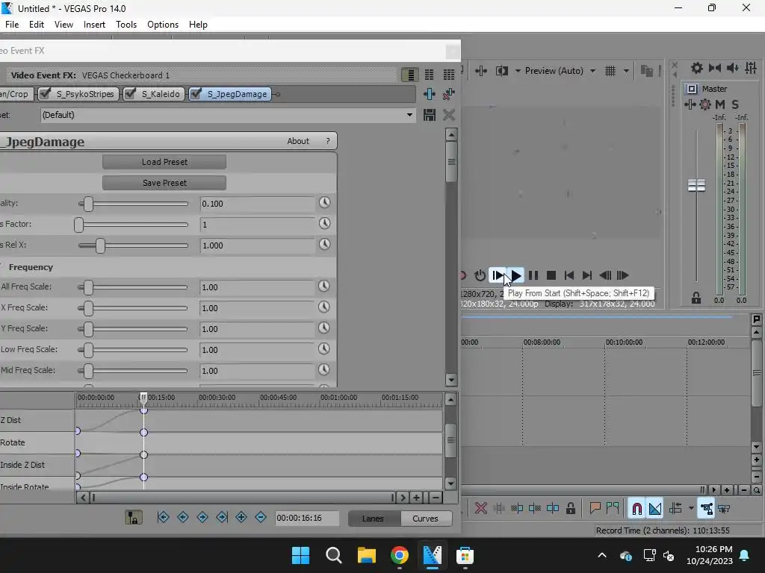Toggle S_JpegDamage effect checkbox
Image resolution: width=765 pixels, height=573 pixels.
coord(196,93)
